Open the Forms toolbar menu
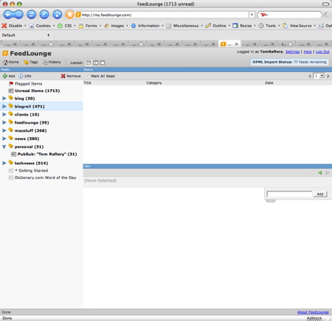 pos(90,26)
